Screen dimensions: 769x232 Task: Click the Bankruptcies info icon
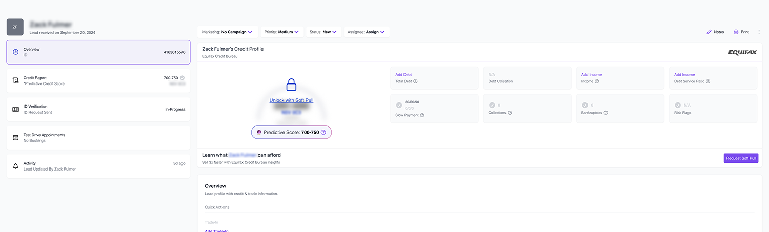(x=605, y=113)
